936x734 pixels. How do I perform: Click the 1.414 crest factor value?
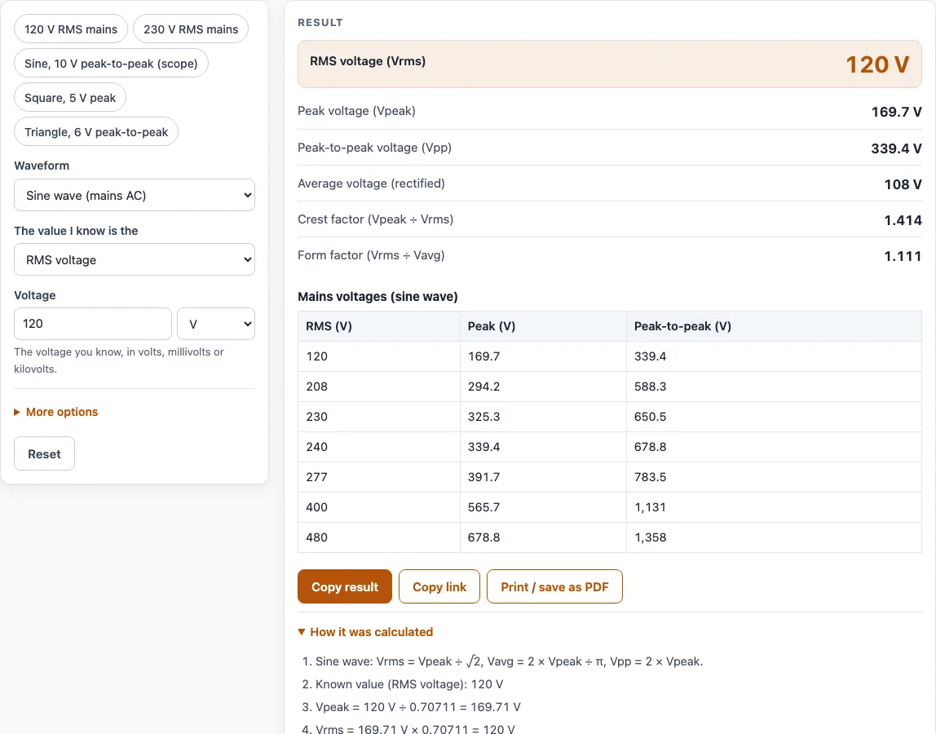[x=903, y=220]
